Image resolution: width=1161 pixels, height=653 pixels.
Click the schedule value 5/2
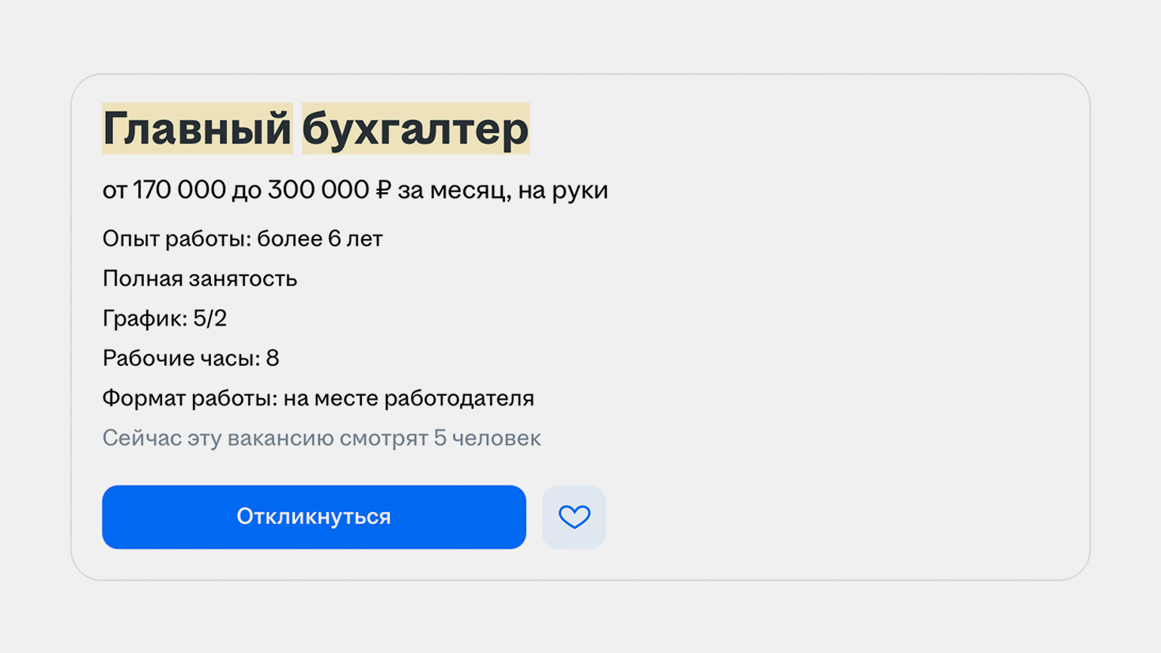pos(210,318)
